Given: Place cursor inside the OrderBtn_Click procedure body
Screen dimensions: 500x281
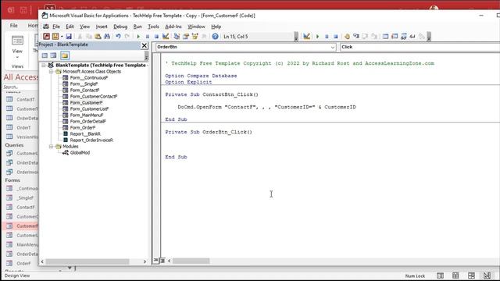Looking at the screenshot, I should click(x=330, y=144).
